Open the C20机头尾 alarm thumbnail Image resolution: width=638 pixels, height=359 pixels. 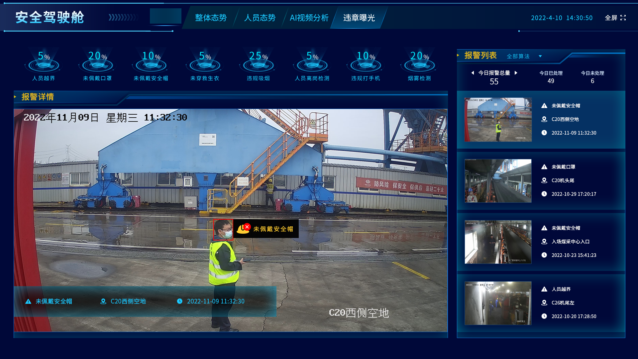[x=498, y=181]
